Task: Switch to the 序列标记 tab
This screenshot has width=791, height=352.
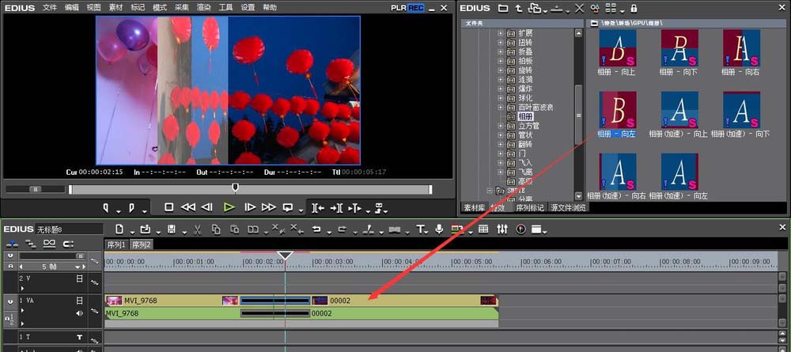Action: [x=530, y=207]
